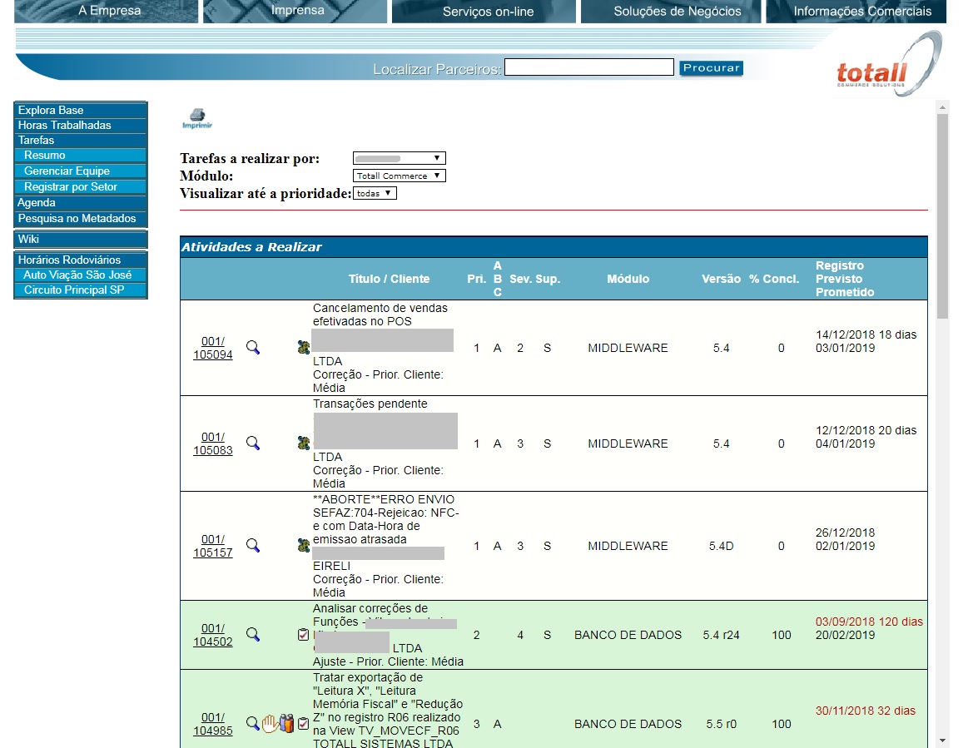Viewport: 968px width, 748px height.
Task: Open task link 001/104985
Action: pyautogui.click(x=213, y=724)
